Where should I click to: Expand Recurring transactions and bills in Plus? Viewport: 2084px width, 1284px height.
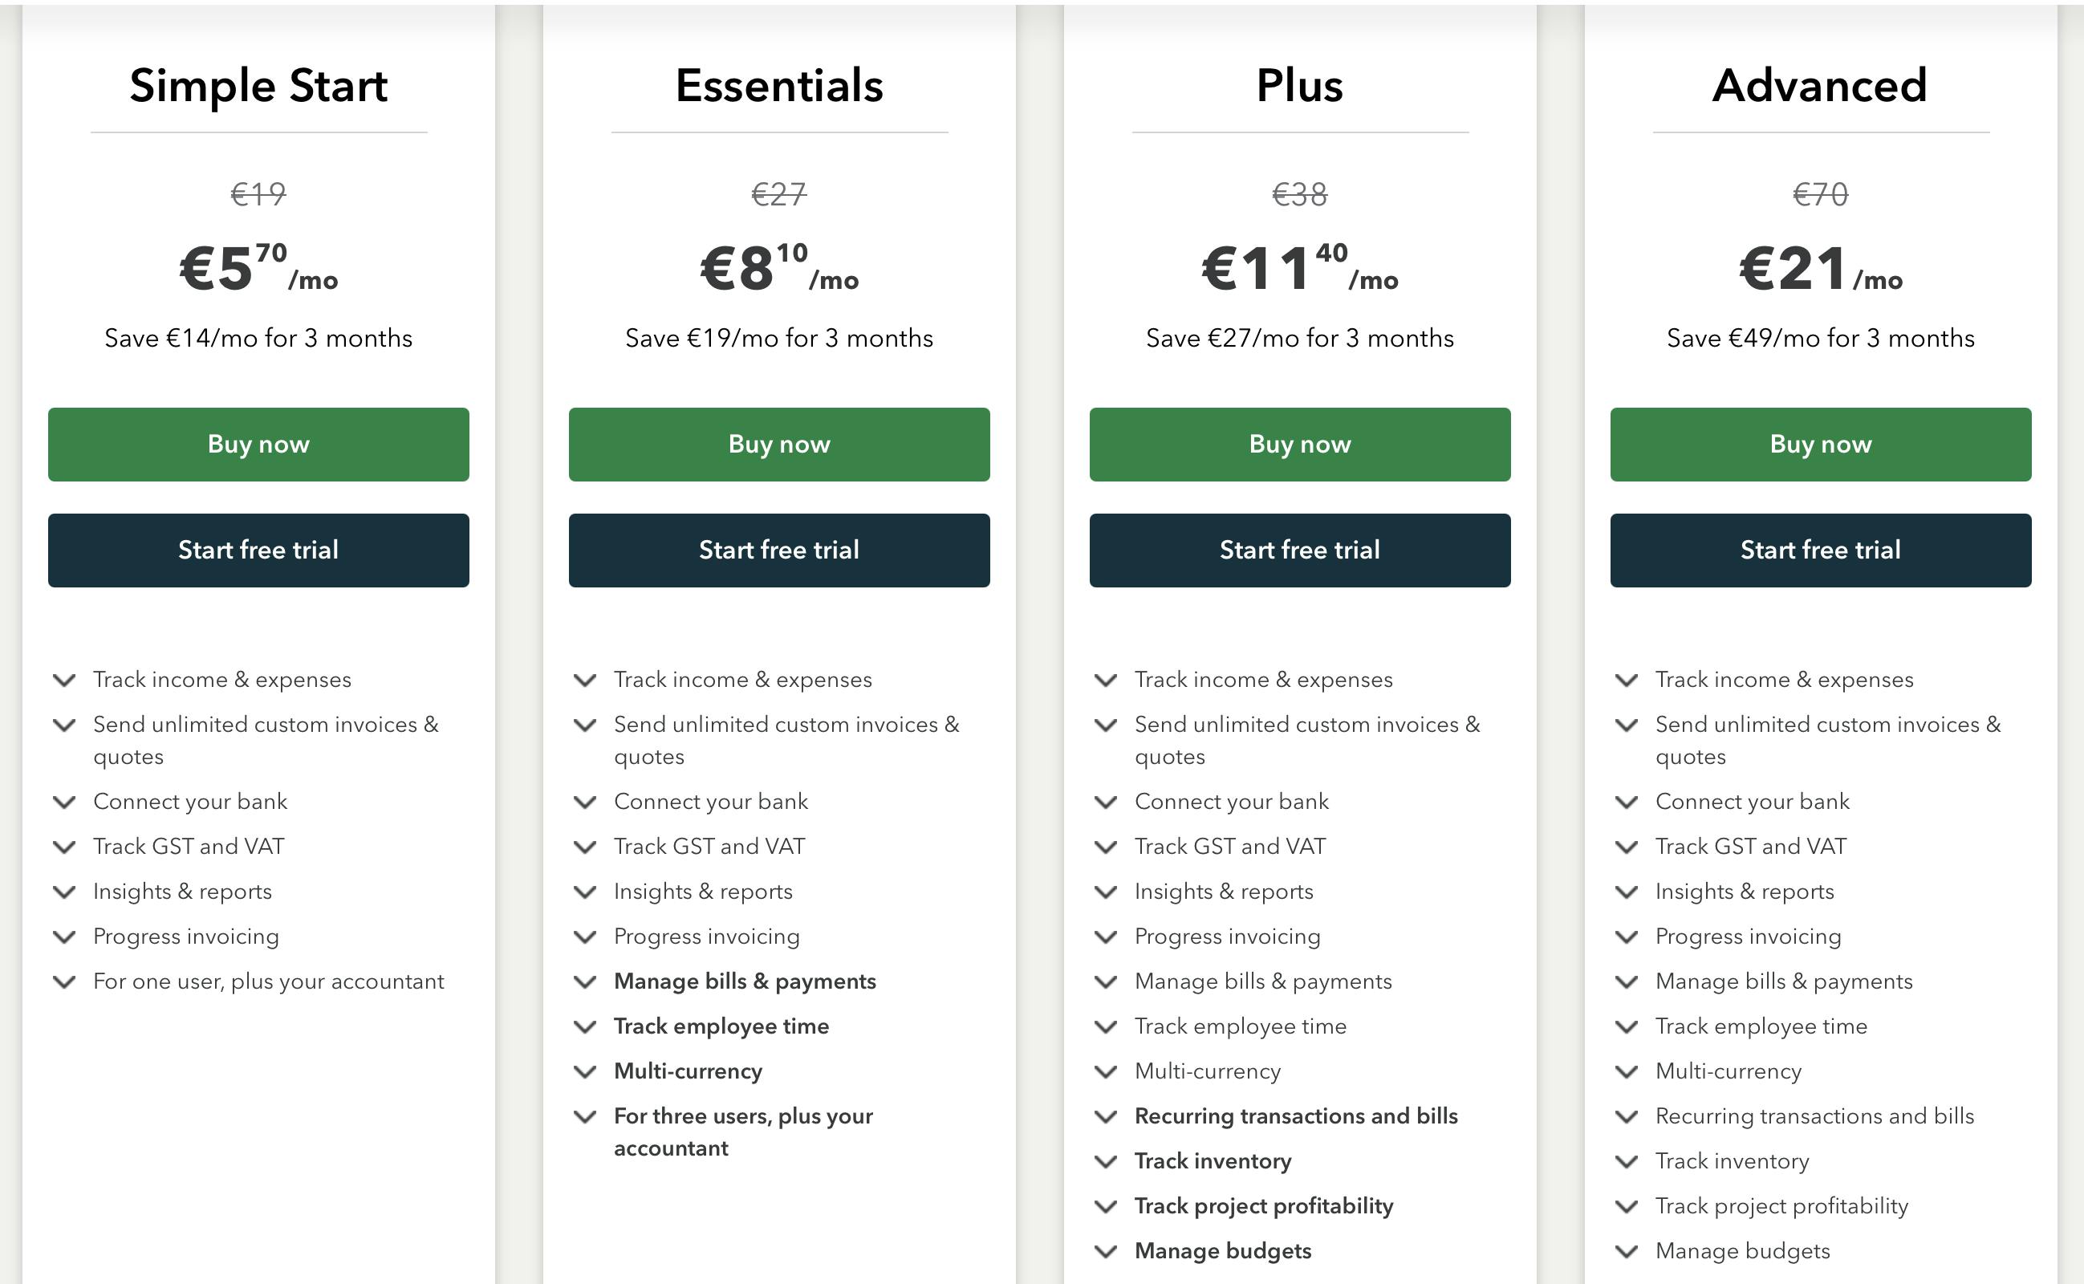point(1106,1118)
